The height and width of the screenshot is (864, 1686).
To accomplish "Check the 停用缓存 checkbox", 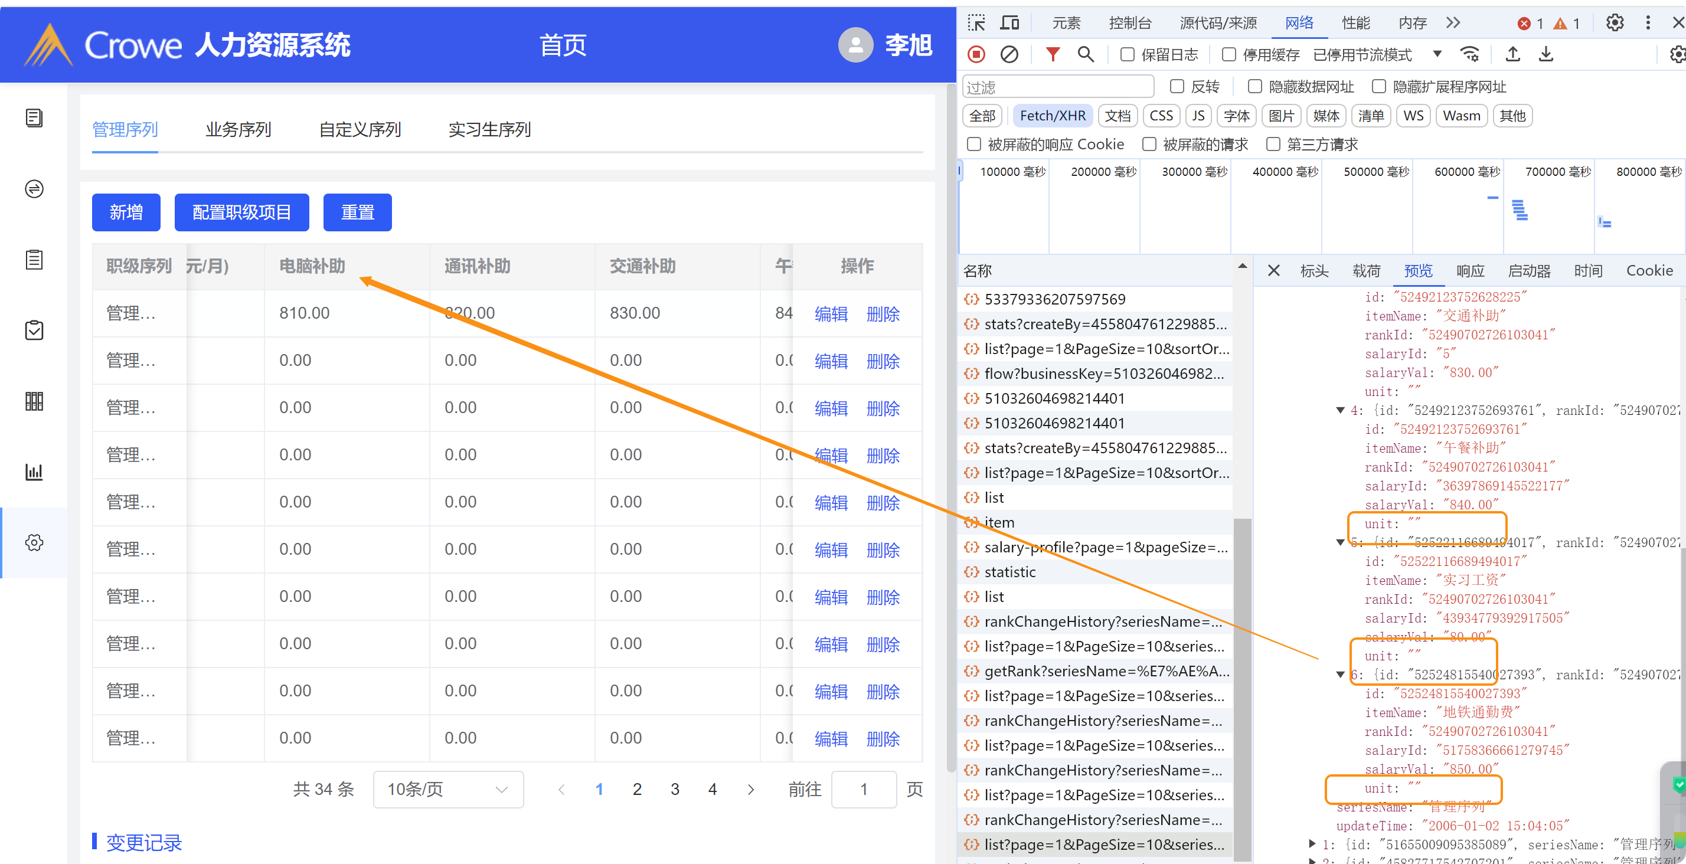I will 1228,54.
